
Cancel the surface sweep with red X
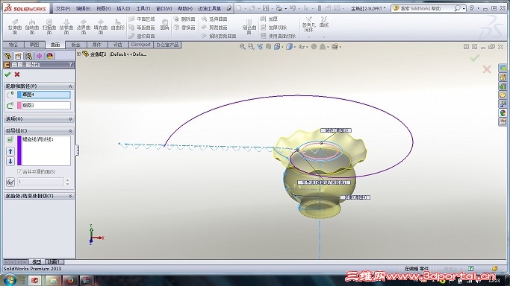coord(17,74)
